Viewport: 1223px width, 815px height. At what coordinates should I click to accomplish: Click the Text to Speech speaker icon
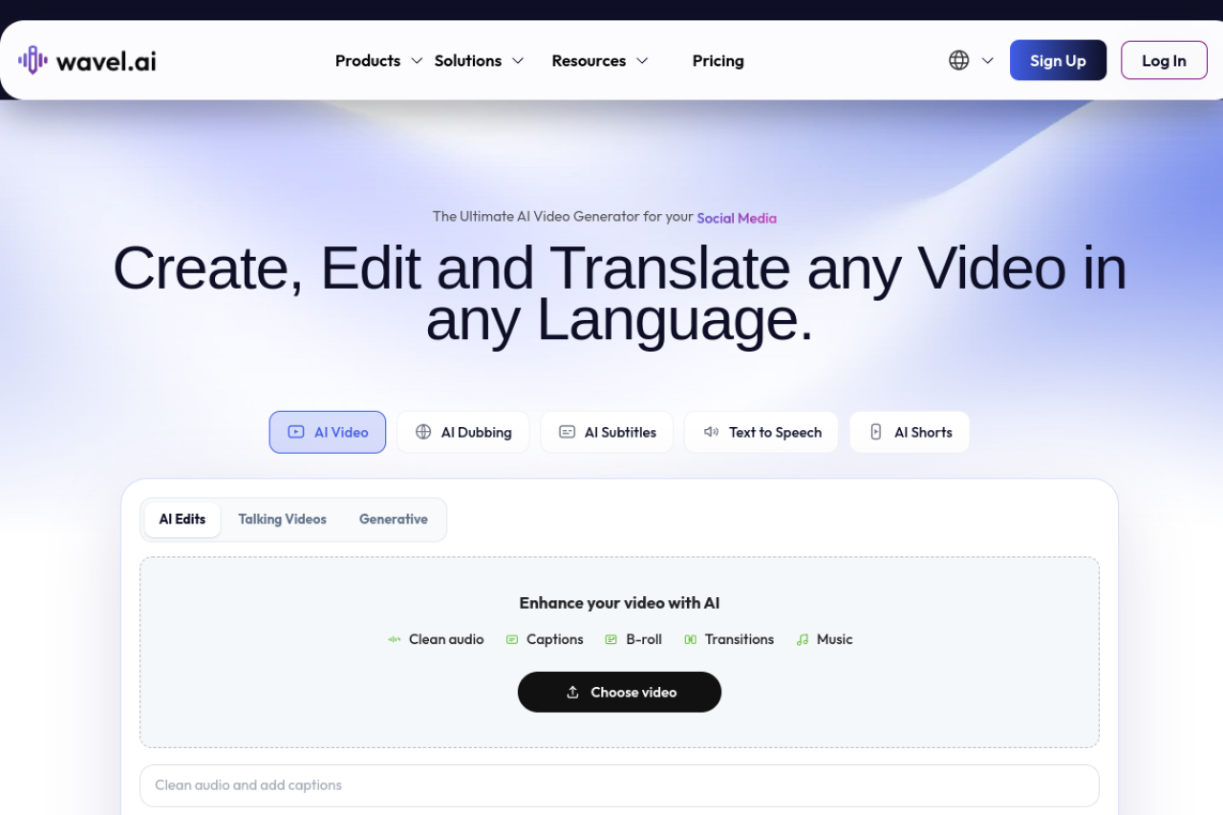(x=711, y=432)
